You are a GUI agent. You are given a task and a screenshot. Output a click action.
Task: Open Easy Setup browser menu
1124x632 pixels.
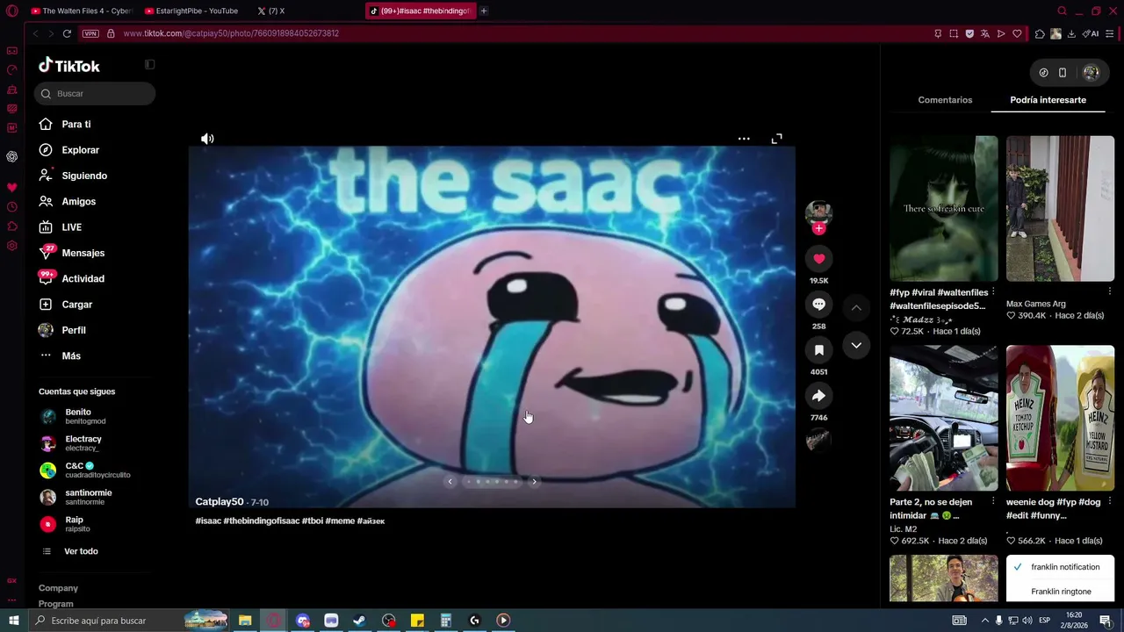tap(1111, 33)
